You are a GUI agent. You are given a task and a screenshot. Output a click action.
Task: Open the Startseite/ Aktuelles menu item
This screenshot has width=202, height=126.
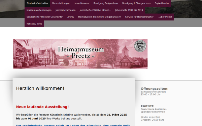37,3
